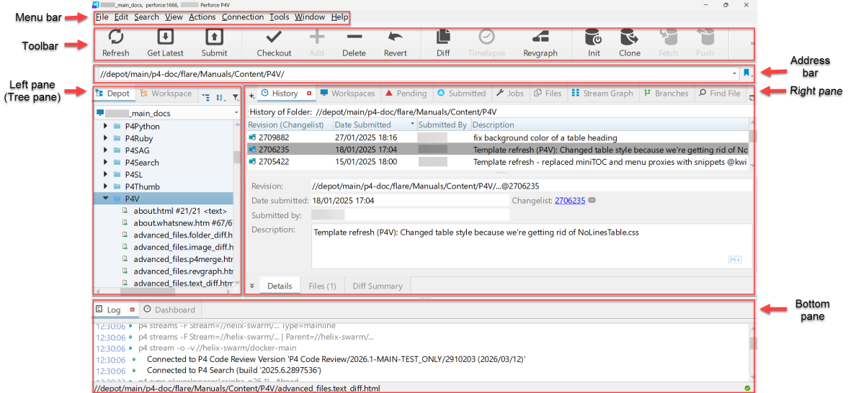Open the address bar dropdown arrow

(734, 73)
